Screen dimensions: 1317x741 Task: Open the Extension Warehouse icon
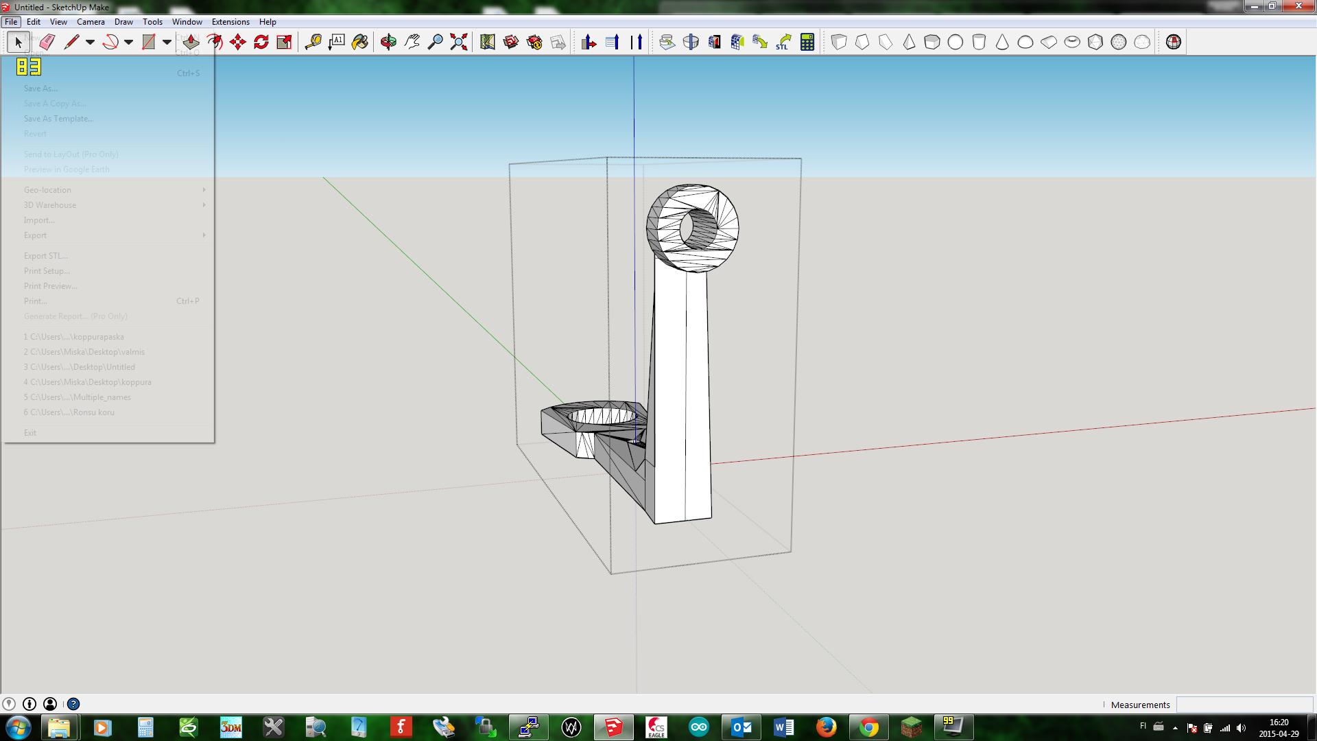pyautogui.click(x=534, y=42)
